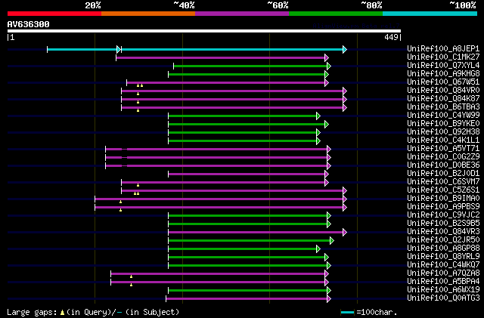
Task: Click the 'Large gaps' legend text
Action: point(32,313)
